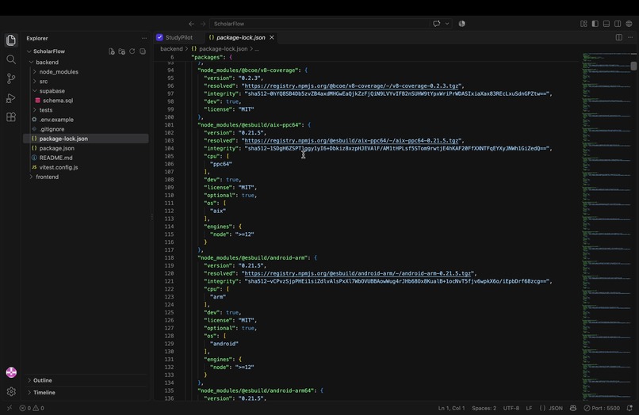Open .gitignore file

point(52,129)
